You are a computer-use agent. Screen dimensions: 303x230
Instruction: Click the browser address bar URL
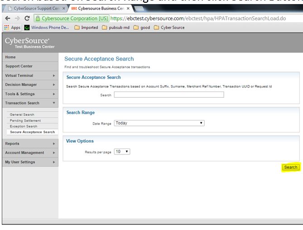click(x=198, y=19)
